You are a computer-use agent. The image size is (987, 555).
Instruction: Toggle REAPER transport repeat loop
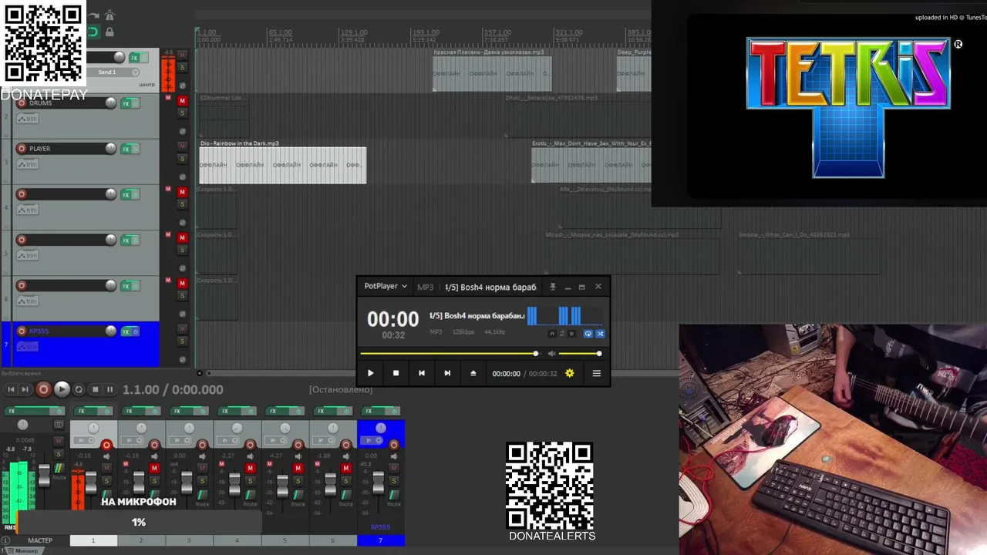tap(79, 389)
